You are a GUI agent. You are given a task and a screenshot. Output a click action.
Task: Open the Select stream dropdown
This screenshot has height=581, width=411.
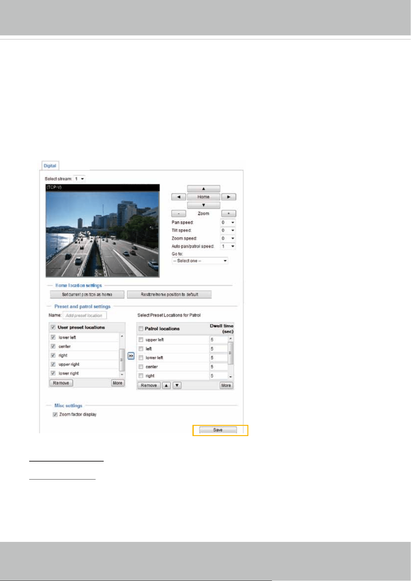(x=79, y=179)
